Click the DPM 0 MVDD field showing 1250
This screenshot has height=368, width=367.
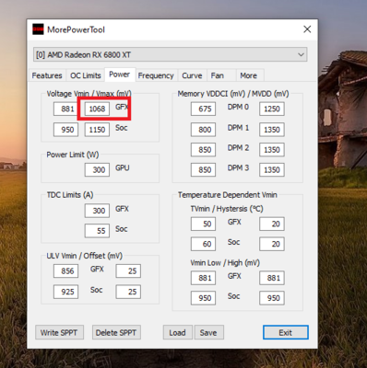(x=272, y=109)
